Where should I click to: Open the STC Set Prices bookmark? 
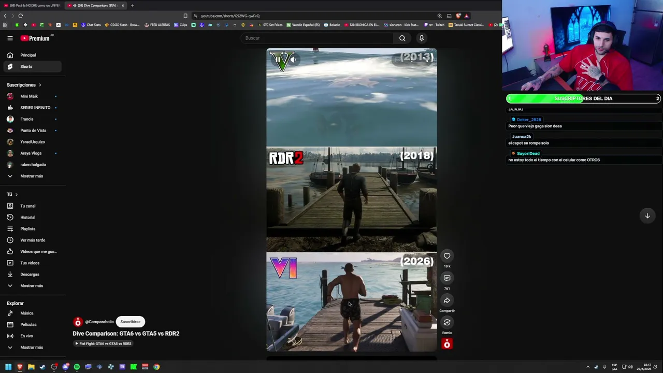click(270, 25)
